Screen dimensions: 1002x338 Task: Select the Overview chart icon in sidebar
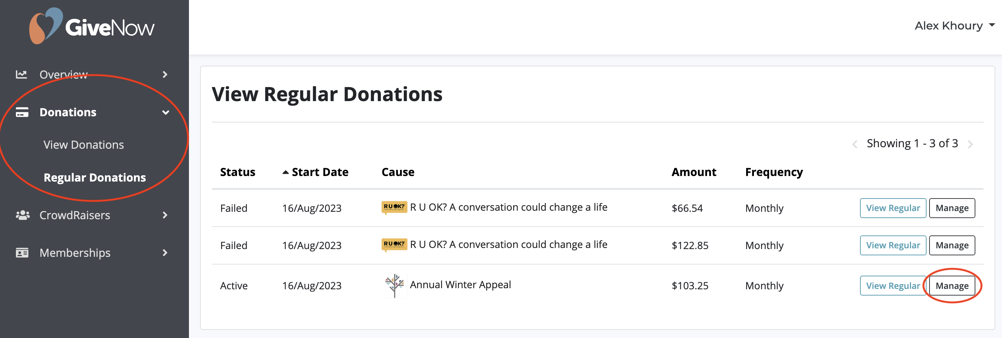point(21,74)
